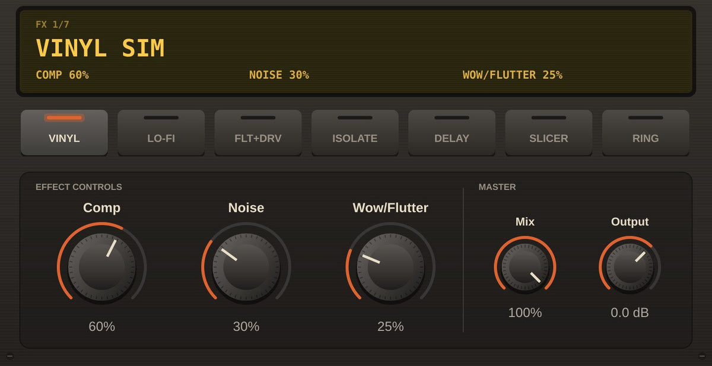Click the Wow/Flutter 25% value readout

click(x=390, y=326)
